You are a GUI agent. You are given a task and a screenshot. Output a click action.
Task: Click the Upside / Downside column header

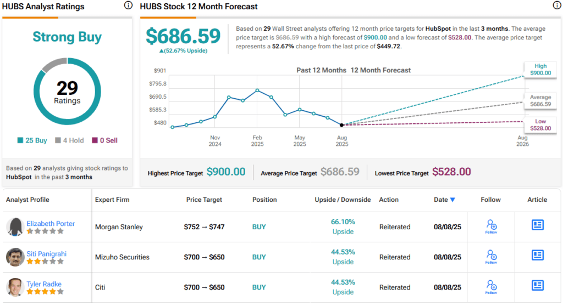(x=343, y=200)
